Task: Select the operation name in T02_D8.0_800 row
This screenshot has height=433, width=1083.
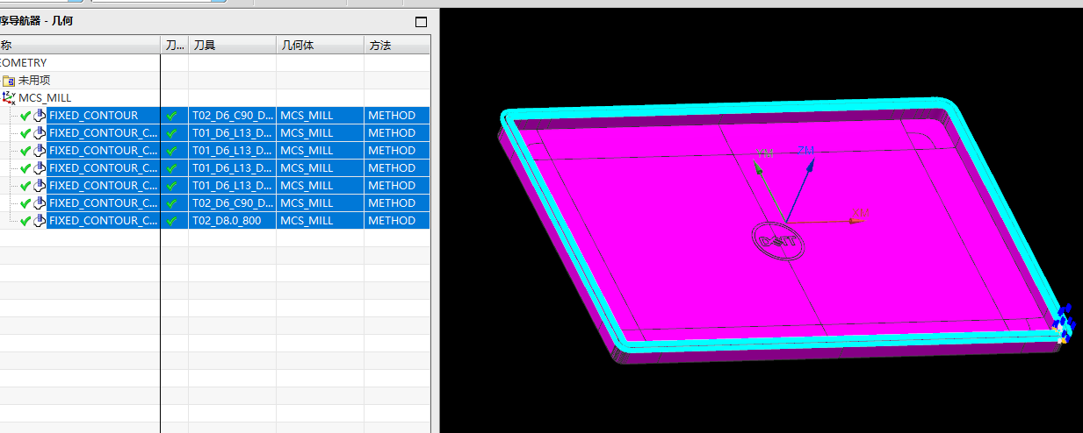Action: click(x=103, y=221)
